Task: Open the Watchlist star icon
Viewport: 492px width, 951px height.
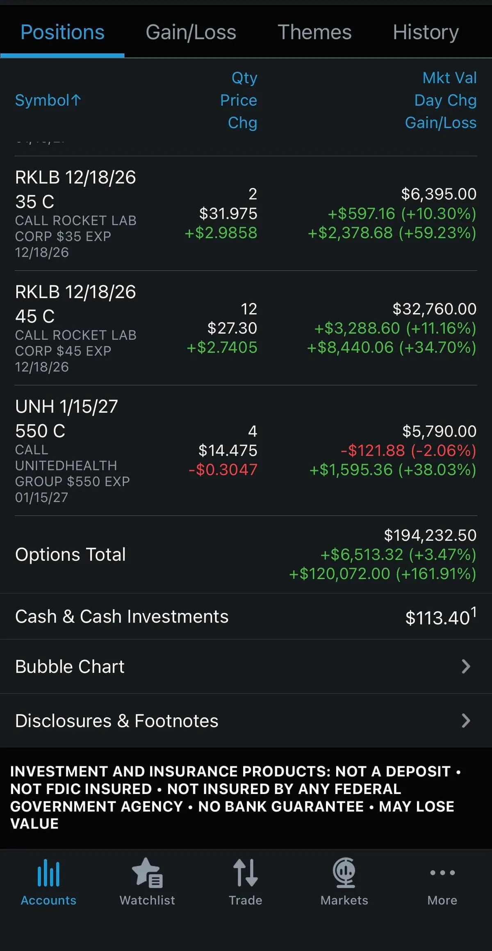Action: click(x=147, y=873)
